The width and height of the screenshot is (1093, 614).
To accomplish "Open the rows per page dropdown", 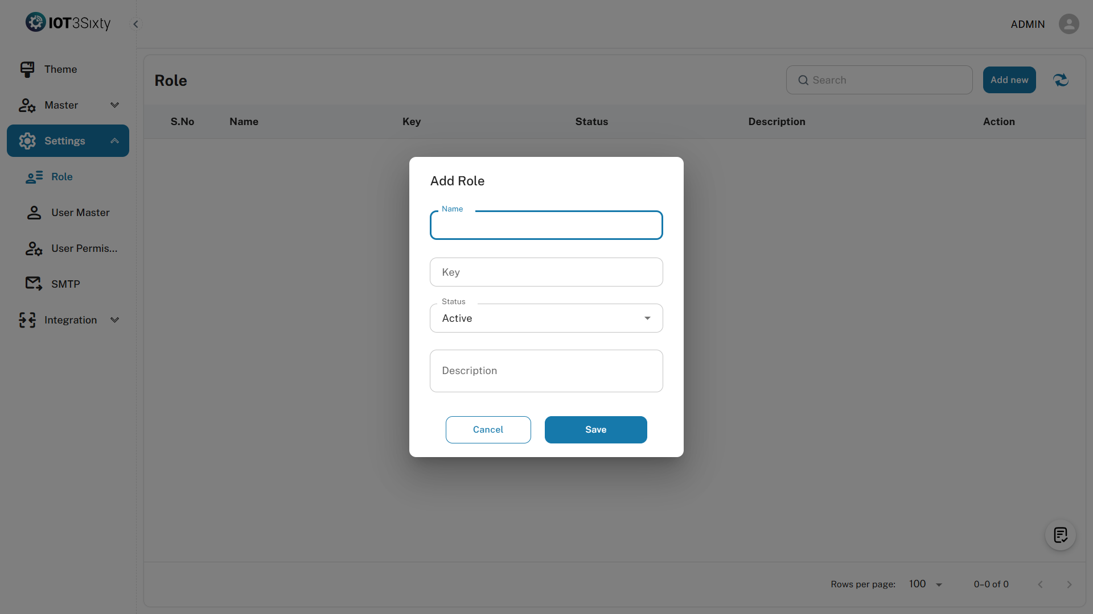I will pyautogui.click(x=926, y=584).
